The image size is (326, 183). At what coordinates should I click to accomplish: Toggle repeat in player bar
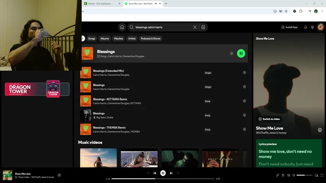pyautogui.click(x=178, y=173)
